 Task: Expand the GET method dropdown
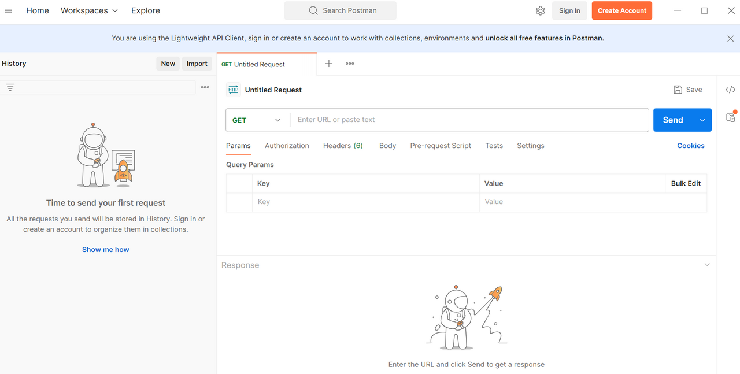(x=257, y=120)
